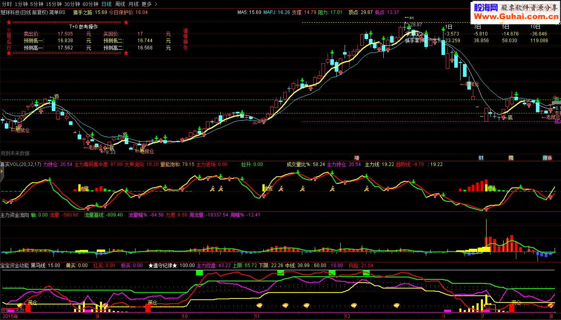561x320 pixels.
Task: Click the 慧球科技(日线.前复权) 简单BS title
Action: coord(33,12)
